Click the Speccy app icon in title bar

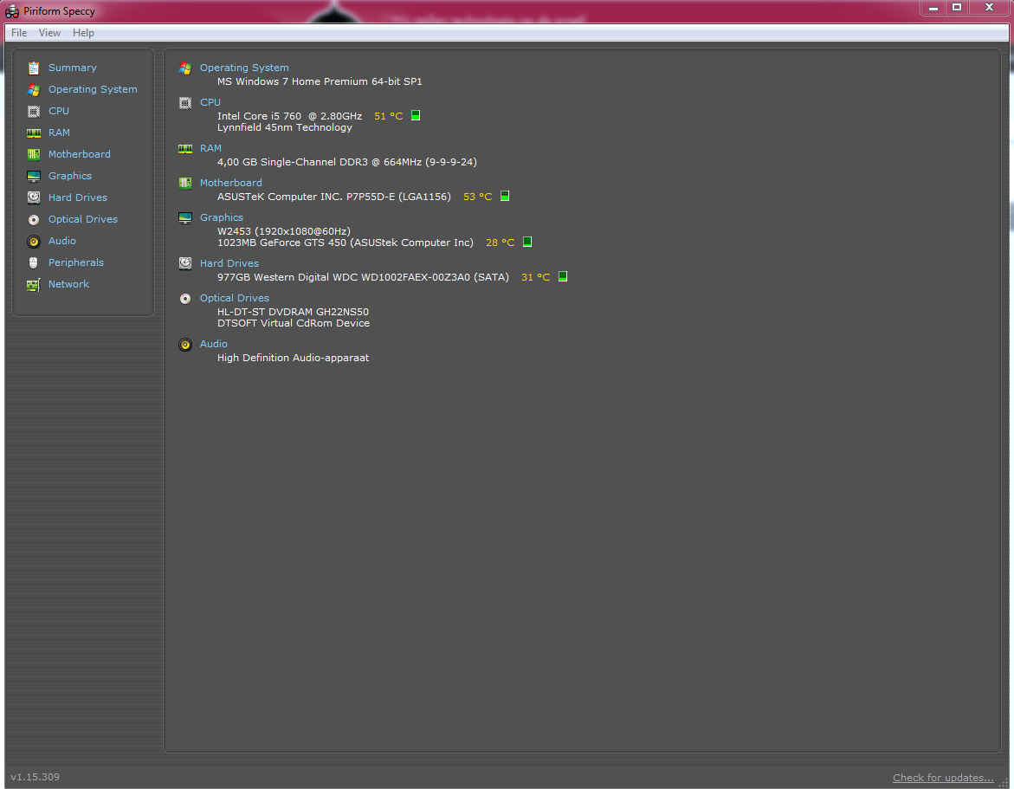pyautogui.click(x=12, y=11)
